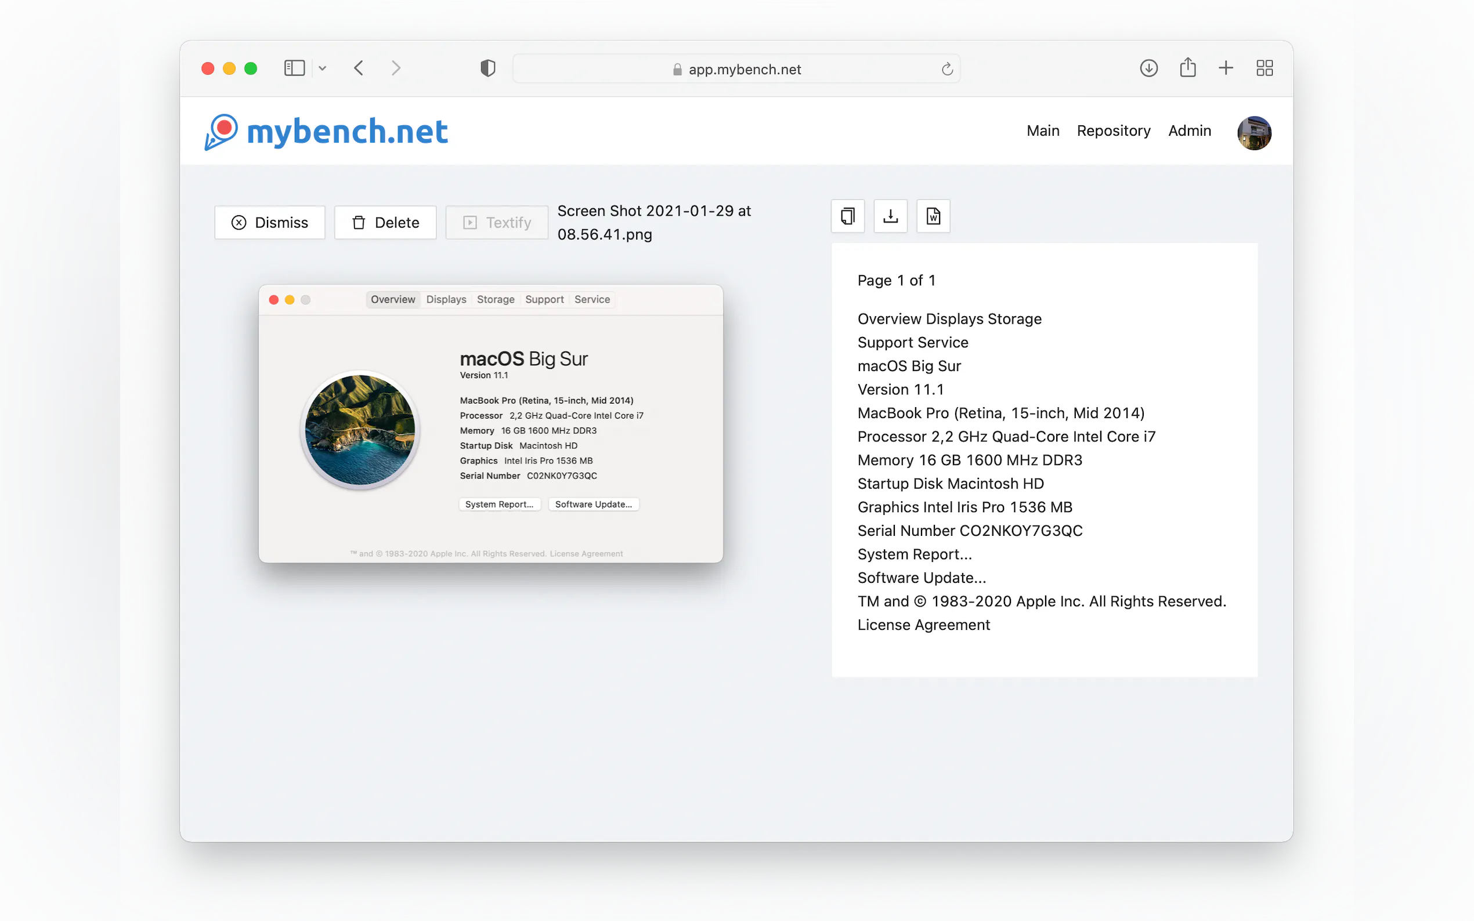The width and height of the screenshot is (1474, 921).
Task: Reload the app.mybench.net page
Action: [x=947, y=69]
